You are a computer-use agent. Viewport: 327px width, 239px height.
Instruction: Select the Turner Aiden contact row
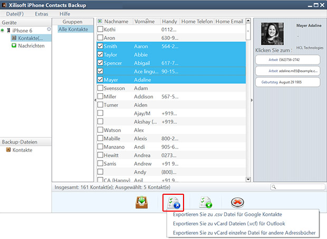click(171, 105)
